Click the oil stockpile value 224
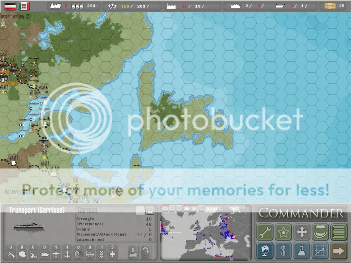The width and height of the screenshot is (351, 263). 91,6
